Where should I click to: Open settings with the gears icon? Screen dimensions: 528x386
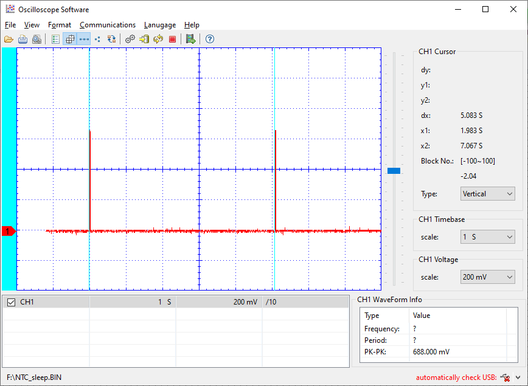(x=130, y=40)
